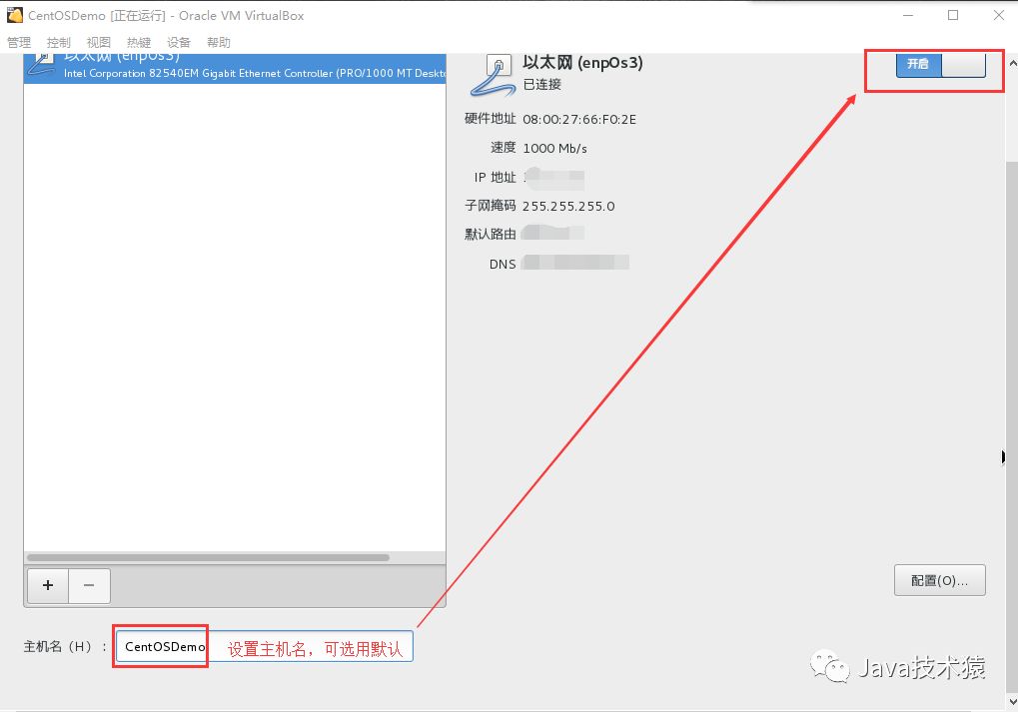Image resolution: width=1018 pixels, height=712 pixels.
Task: Click the speed value 1000 Mb/s
Action: click(555, 149)
